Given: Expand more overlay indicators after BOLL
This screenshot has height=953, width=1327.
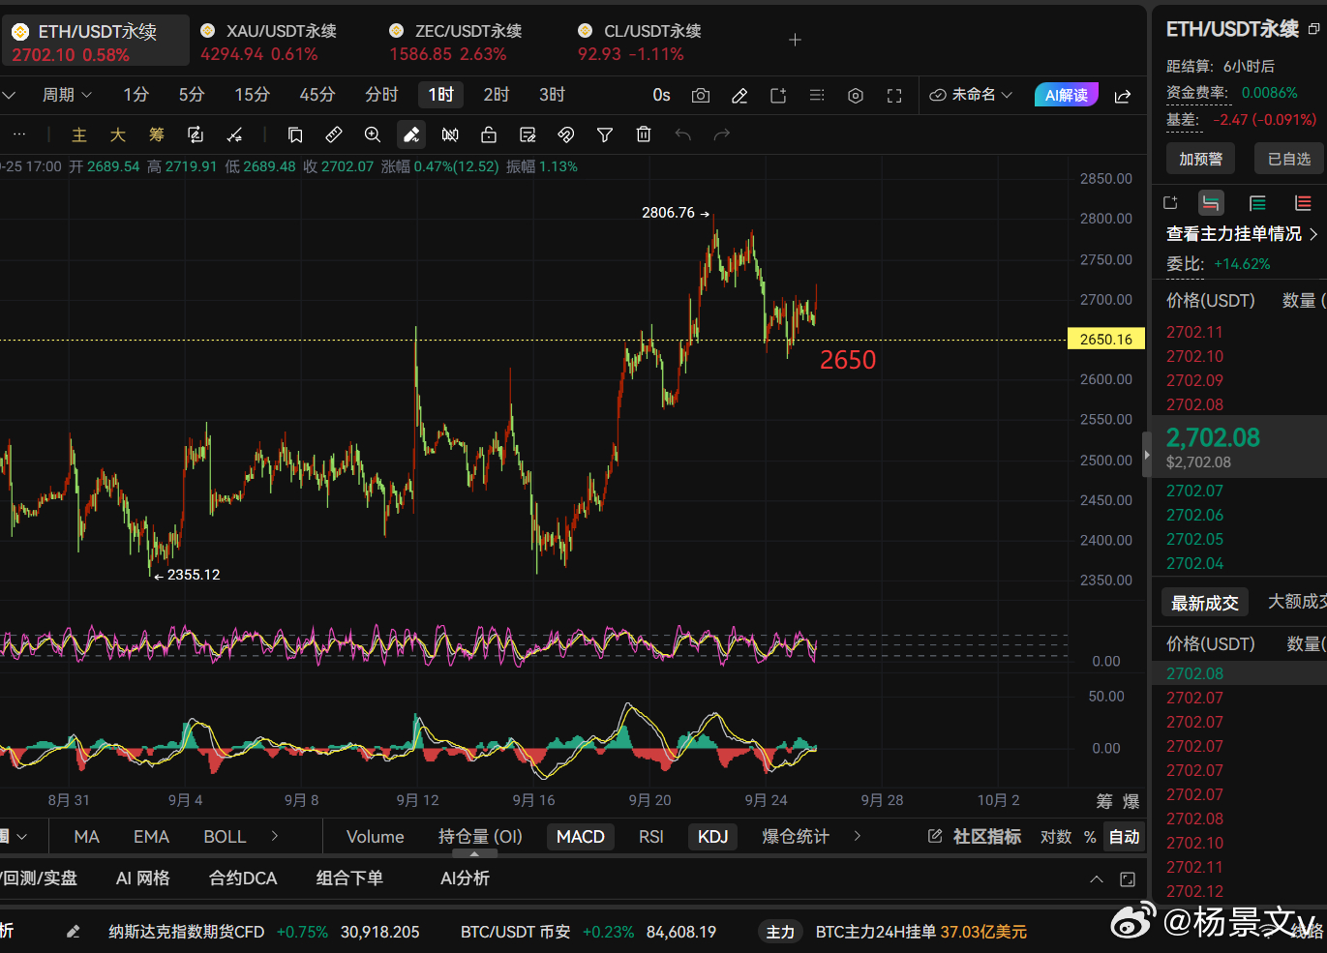Looking at the screenshot, I should [275, 836].
